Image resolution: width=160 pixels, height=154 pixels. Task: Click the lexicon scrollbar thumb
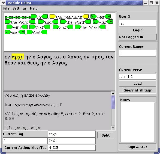pos(113,102)
